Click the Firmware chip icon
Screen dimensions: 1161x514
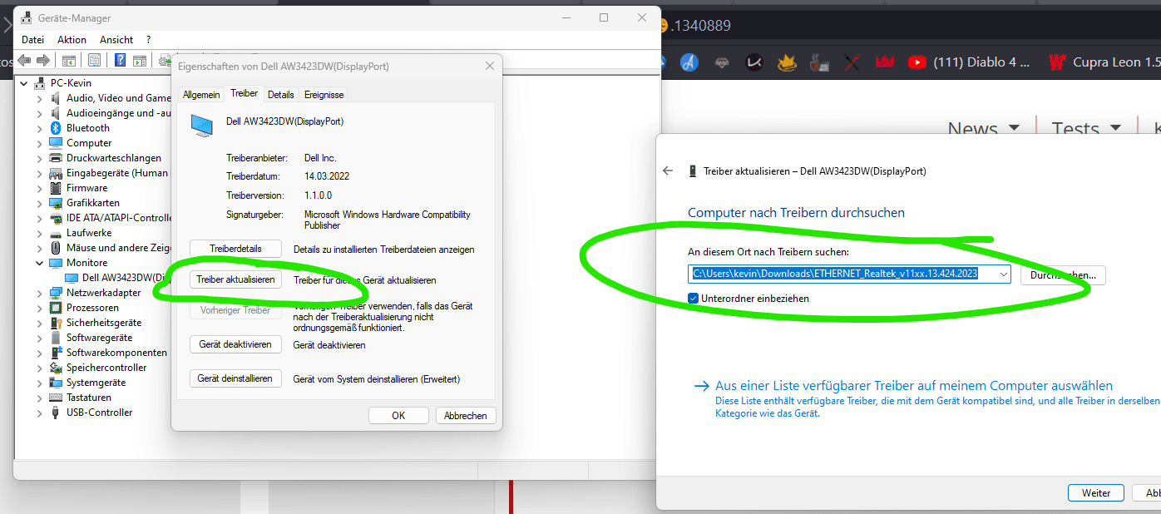[56, 188]
